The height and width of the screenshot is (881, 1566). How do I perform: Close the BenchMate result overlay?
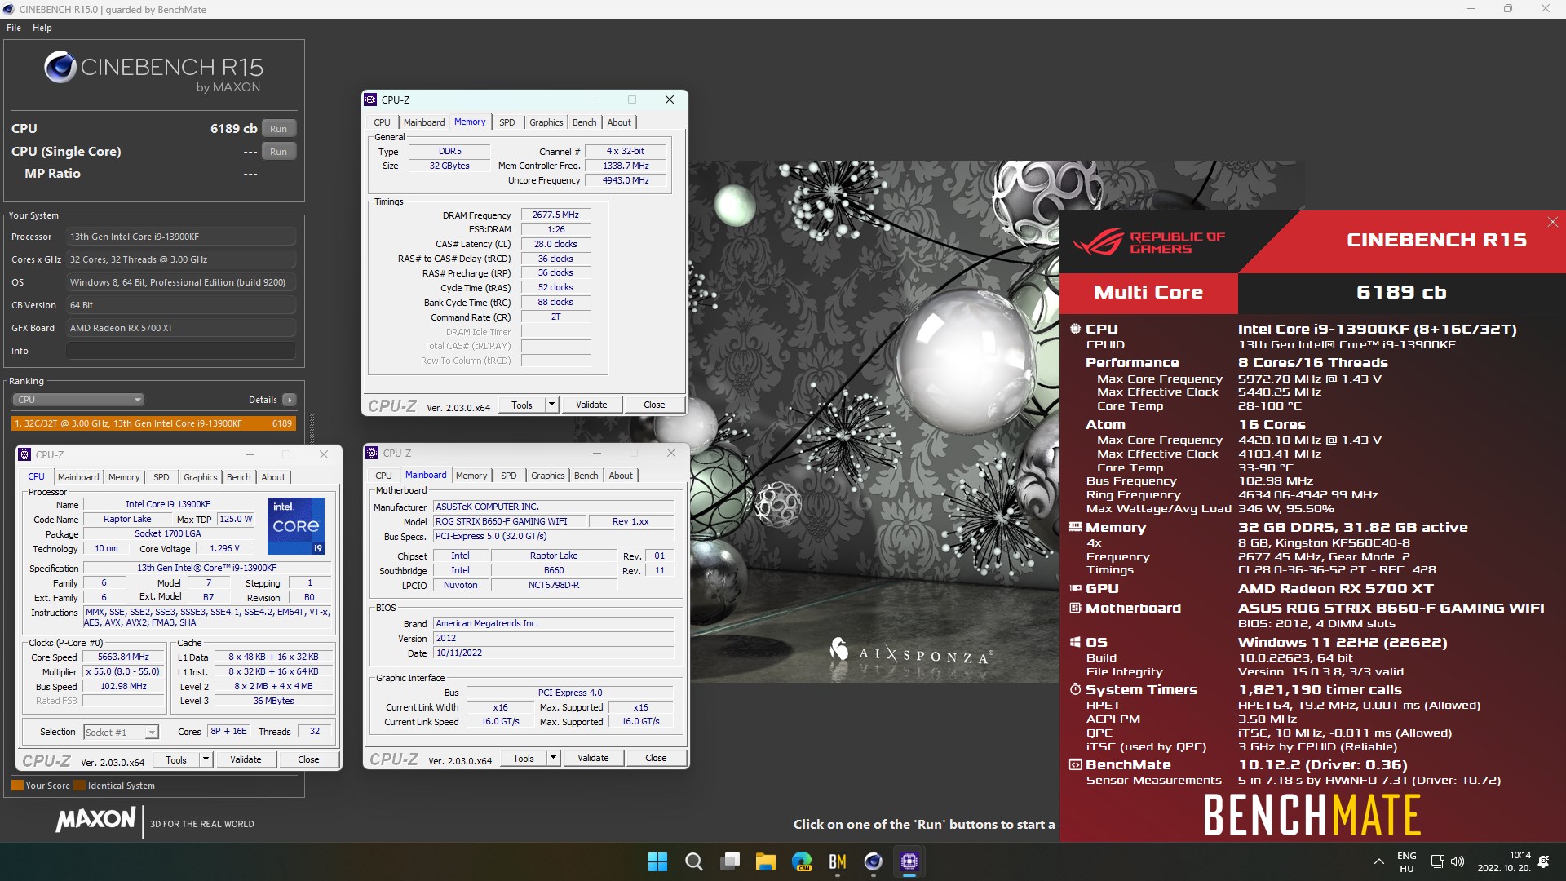[x=1553, y=222]
